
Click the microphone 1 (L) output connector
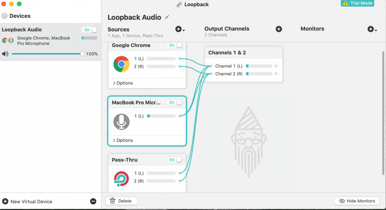(x=180, y=116)
